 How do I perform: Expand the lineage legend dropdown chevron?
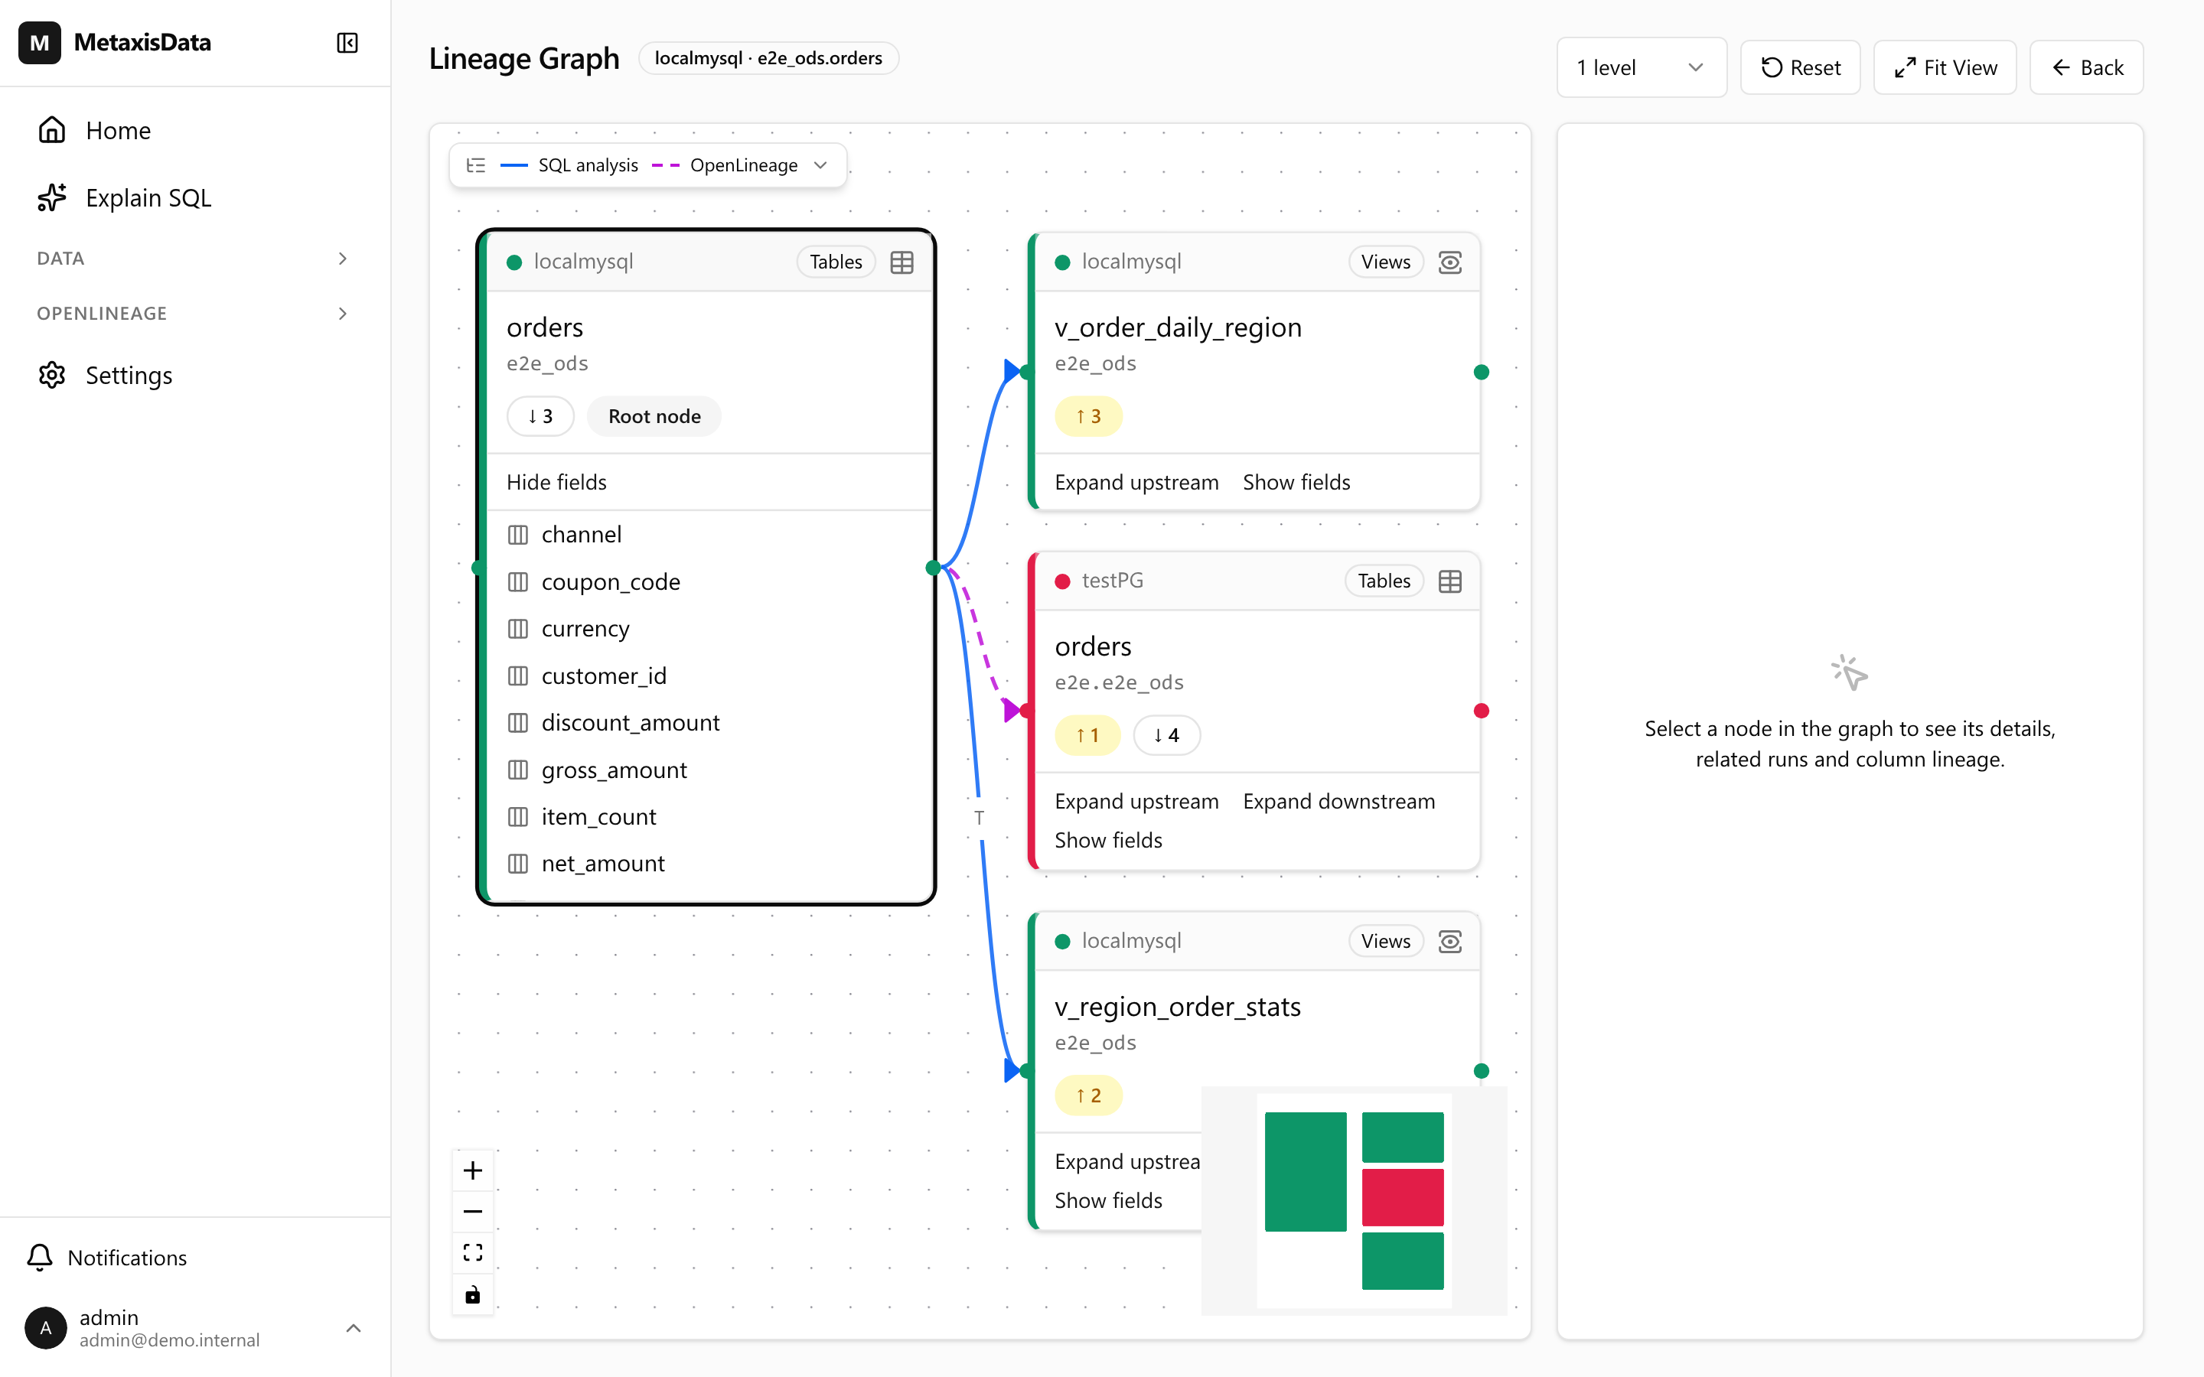(x=820, y=164)
